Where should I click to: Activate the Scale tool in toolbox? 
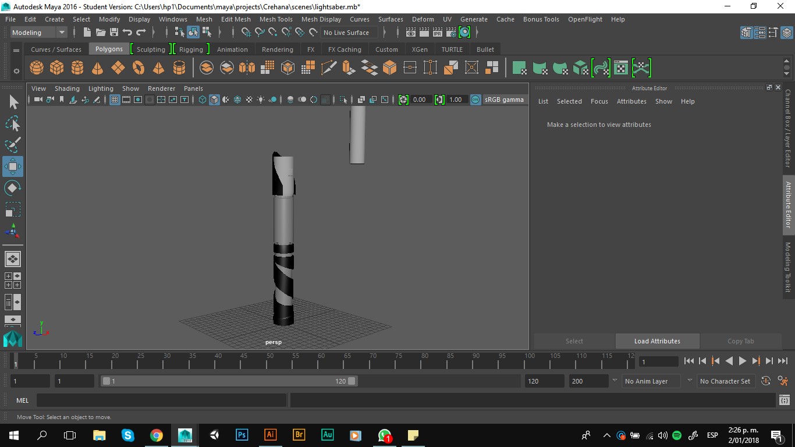coord(13,209)
